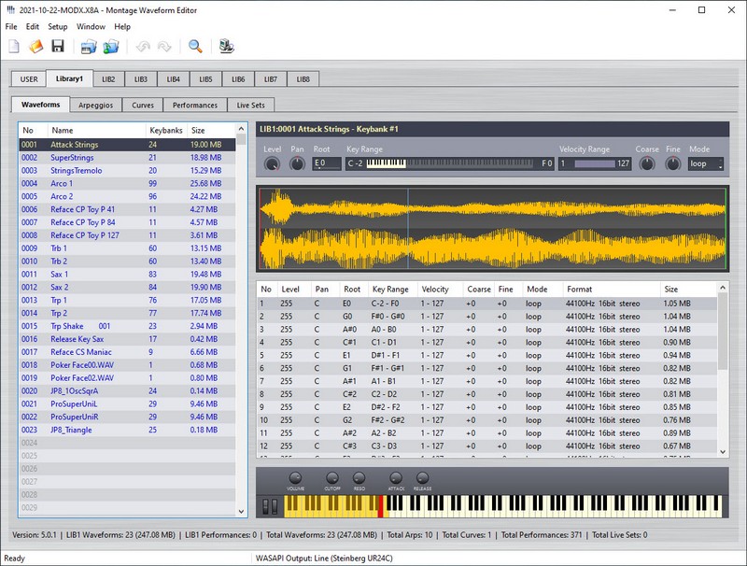747x566 pixels.
Task: Click the Level knob in keybank header
Action: click(272, 163)
